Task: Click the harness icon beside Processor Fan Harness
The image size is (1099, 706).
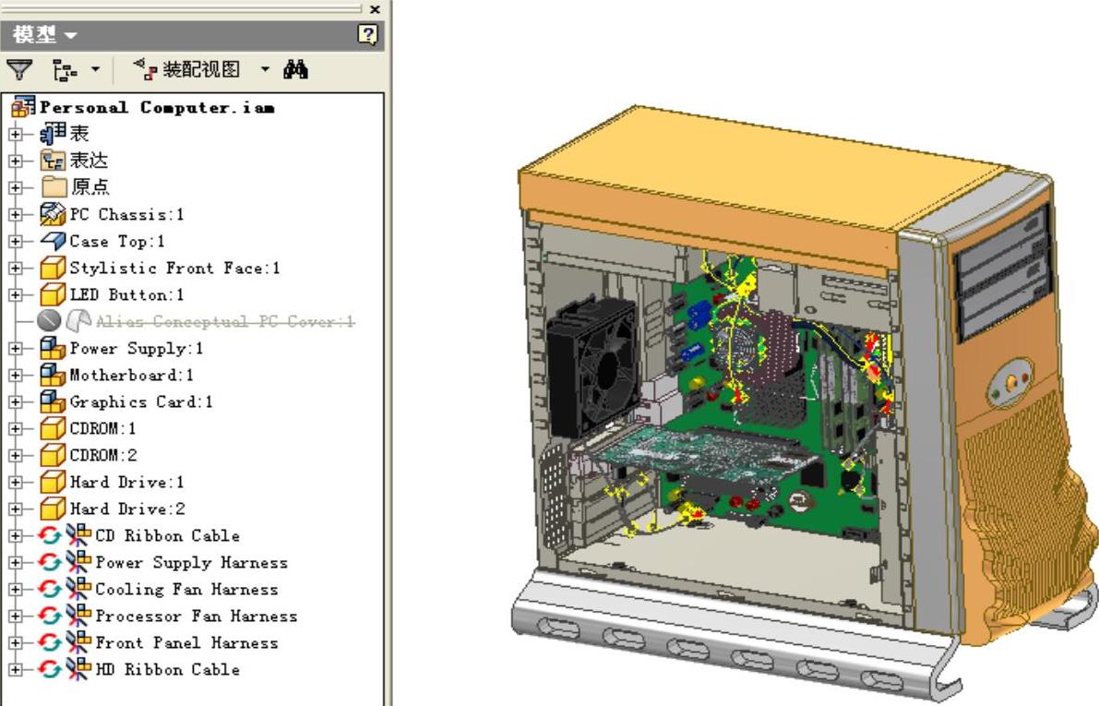Action: tap(78, 615)
